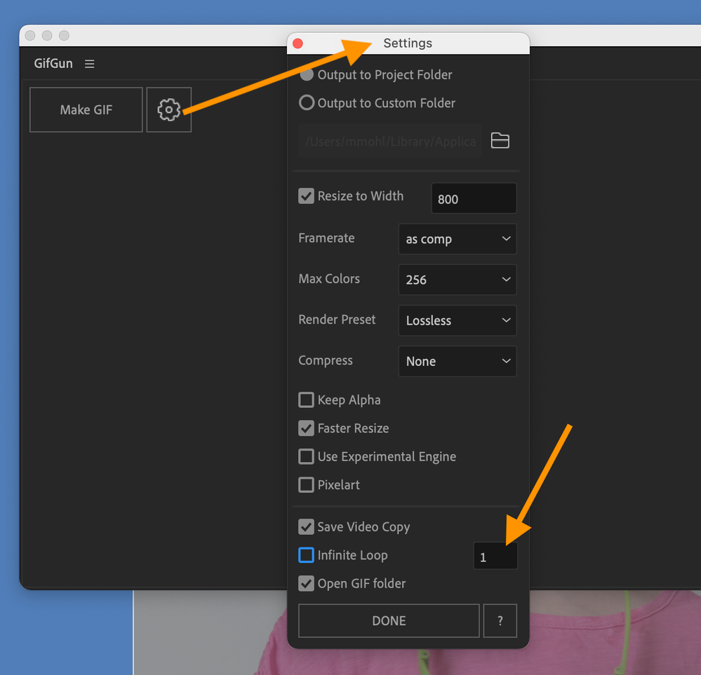Select Output to Project Folder radio
The width and height of the screenshot is (701, 675).
tap(307, 74)
